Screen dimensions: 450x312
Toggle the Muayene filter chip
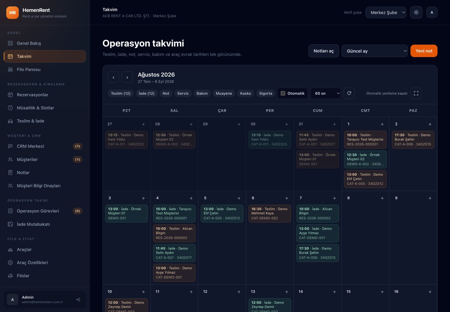pos(224,93)
